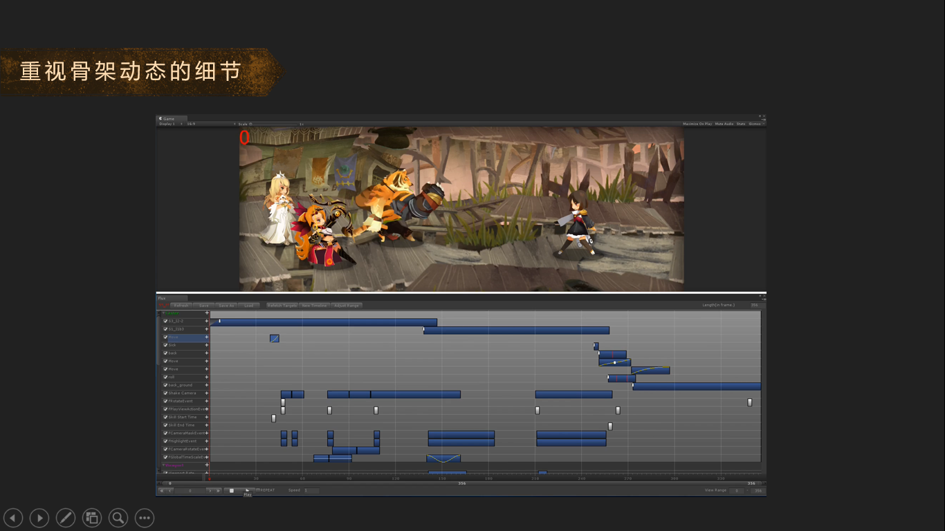Select the FCameraMaskEvent track label

pos(186,434)
